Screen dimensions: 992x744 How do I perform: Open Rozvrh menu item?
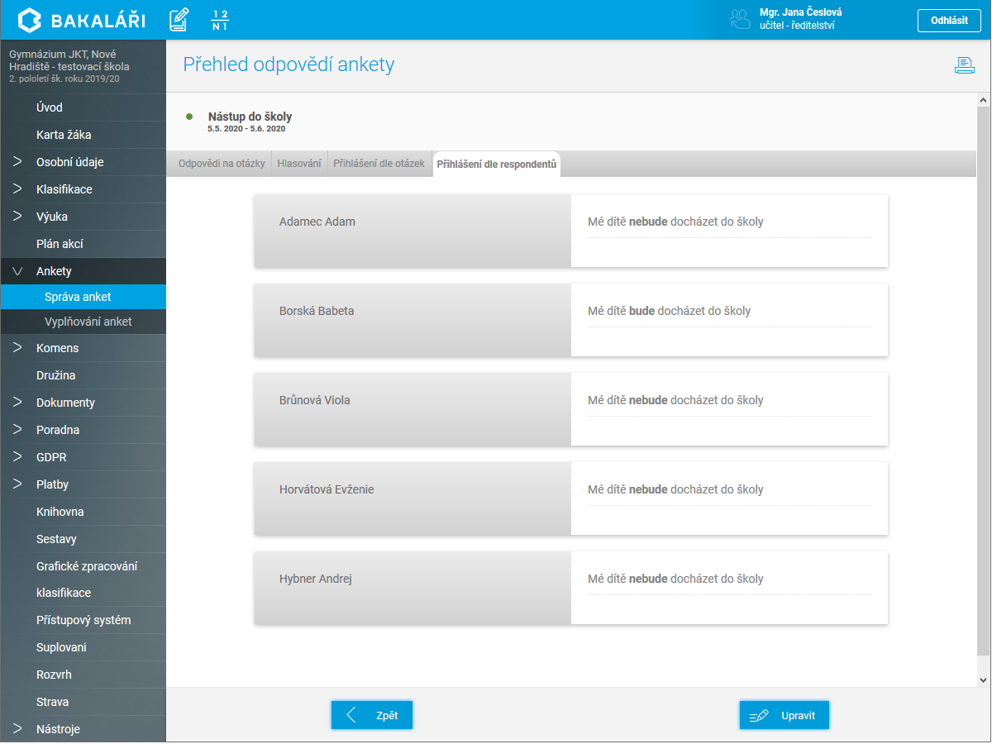tap(83, 675)
